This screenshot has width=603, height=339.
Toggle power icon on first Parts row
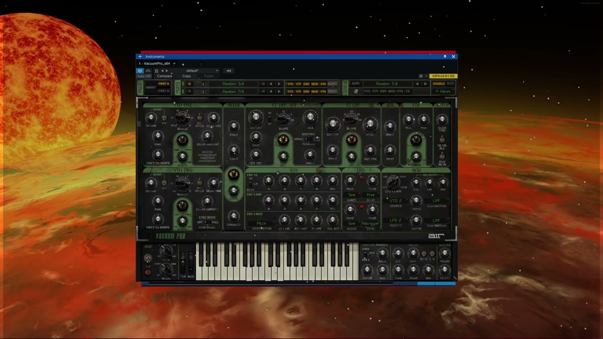point(190,84)
